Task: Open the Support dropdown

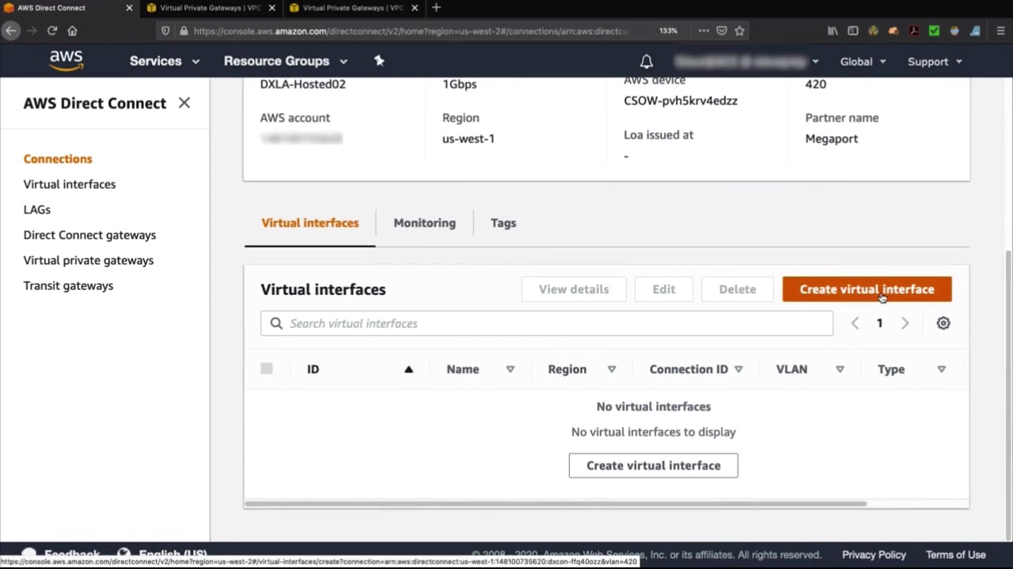Action: 935,62
